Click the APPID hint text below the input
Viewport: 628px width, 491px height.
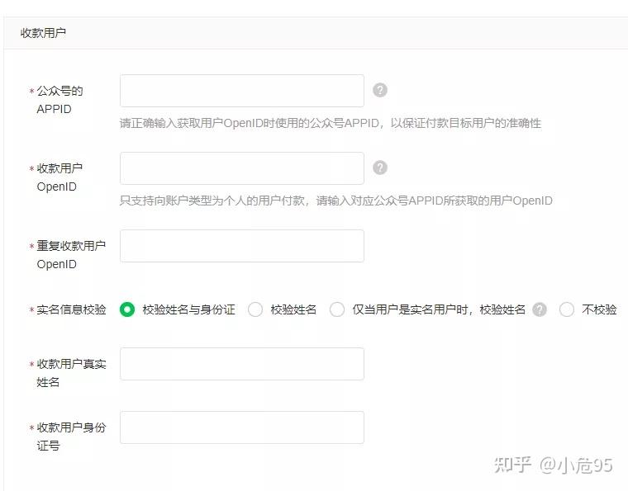pos(331,123)
